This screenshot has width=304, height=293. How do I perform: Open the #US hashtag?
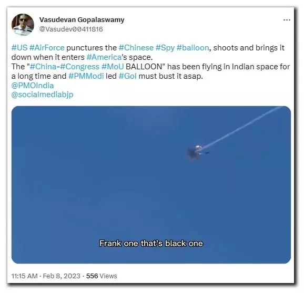pyautogui.click(x=19, y=48)
